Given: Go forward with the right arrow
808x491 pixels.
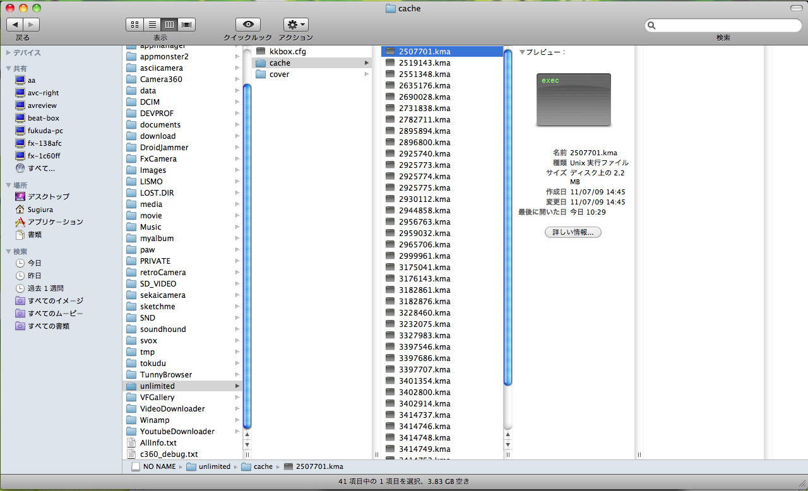Looking at the screenshot, I should click(31, 25).
